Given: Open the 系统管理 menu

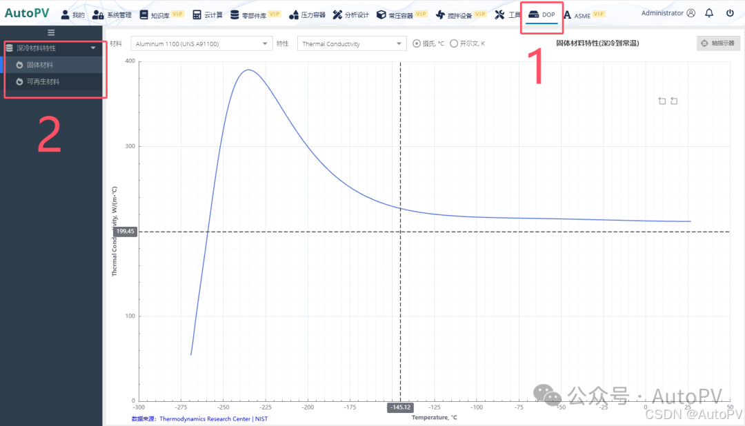Looking at the screenshot, I should pos(112,14).
